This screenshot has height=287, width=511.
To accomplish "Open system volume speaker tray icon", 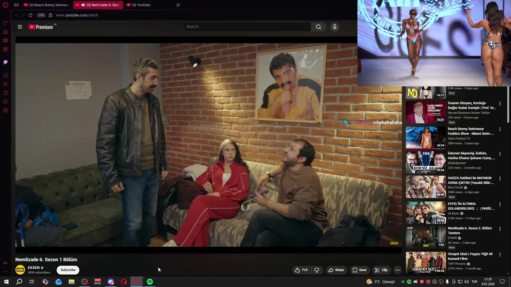I will pyautogui.click(x=466, y=282).
